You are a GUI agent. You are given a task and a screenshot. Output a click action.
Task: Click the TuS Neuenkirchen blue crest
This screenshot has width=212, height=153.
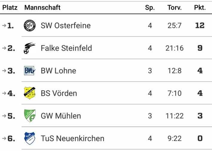tap(30, 138)
